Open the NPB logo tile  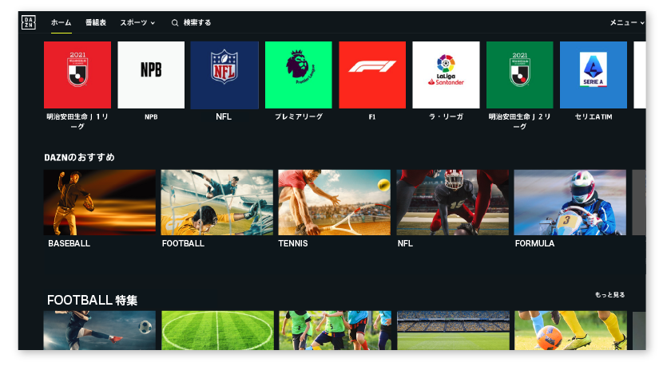tap(151, 75)
